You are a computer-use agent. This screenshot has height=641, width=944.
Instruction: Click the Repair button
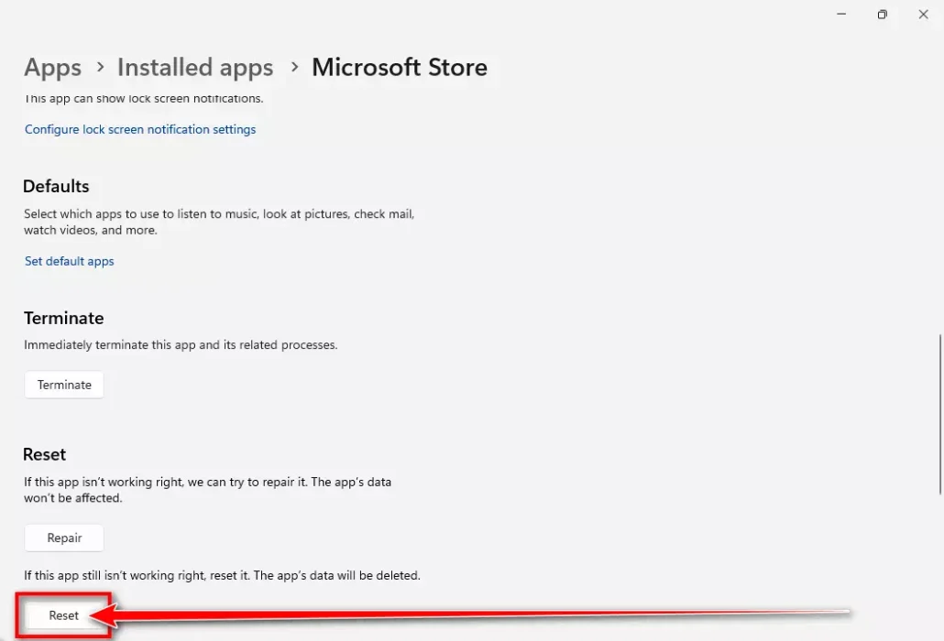coord(64,538)
